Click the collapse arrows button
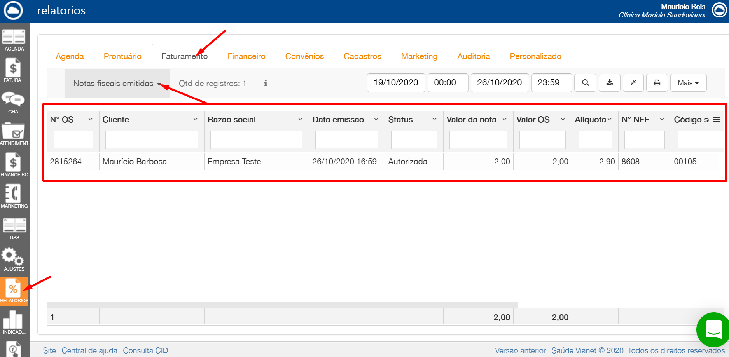 633,83
